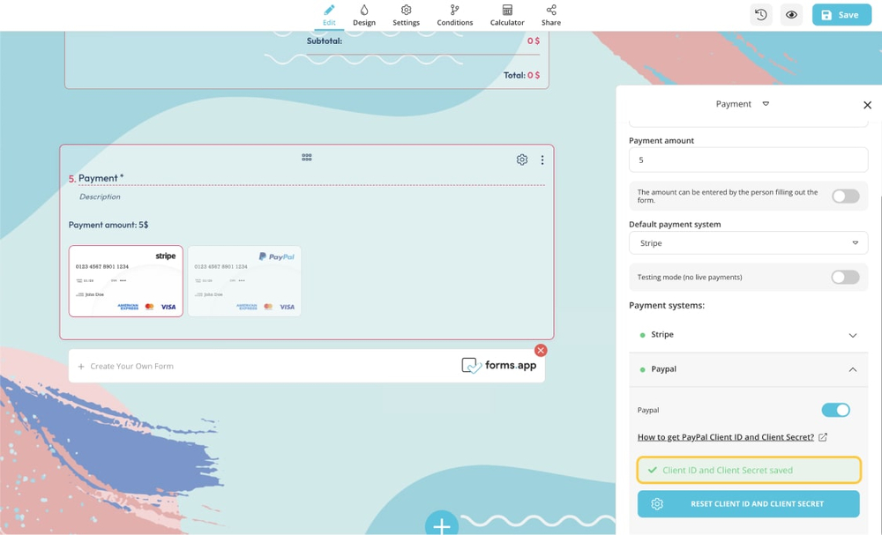Toggle Testing mode on
This screenshot has height=535, width=882.
tap(845, 277)
